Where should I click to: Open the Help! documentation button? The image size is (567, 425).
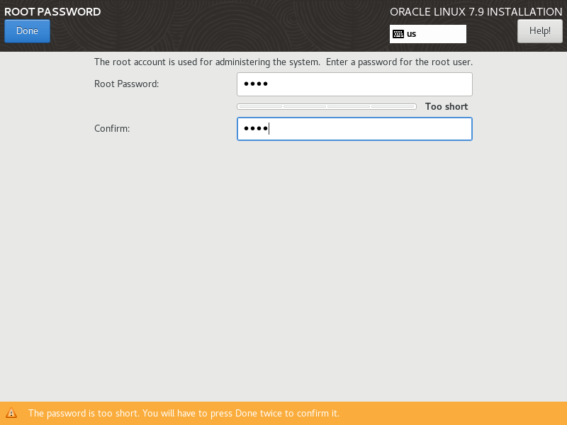coord(539,31)
